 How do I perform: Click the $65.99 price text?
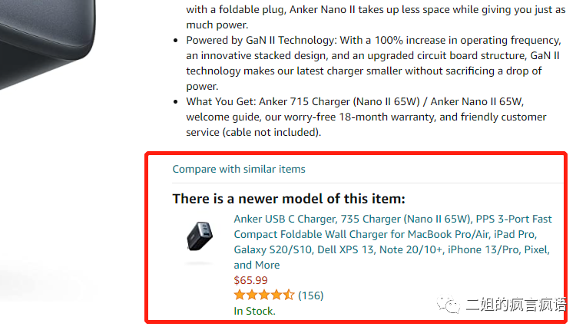[x=250, y=280]
